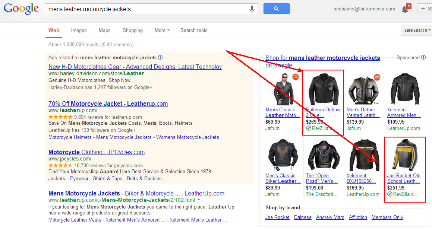
Task: Click the microphone voice search icon
Action: click(x=252, y=9)
